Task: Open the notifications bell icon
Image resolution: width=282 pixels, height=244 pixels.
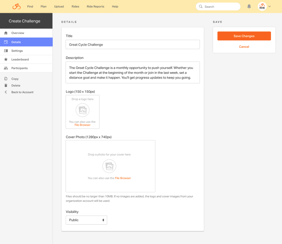Action: coord(249,6)
